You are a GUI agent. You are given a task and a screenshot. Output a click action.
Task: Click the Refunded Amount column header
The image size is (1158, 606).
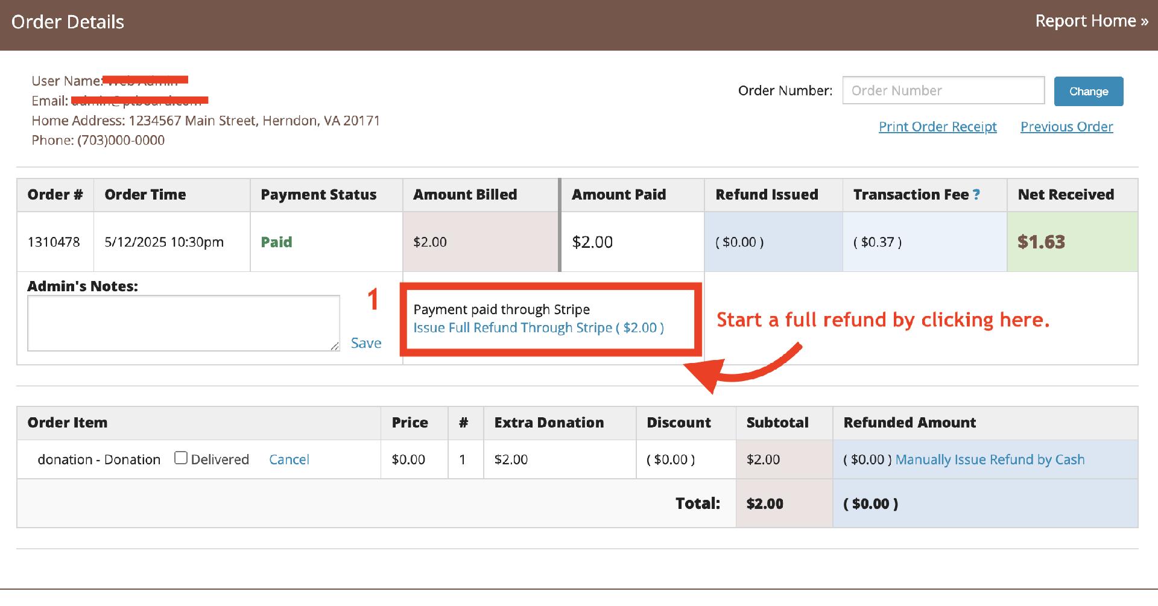coord(910,423)
